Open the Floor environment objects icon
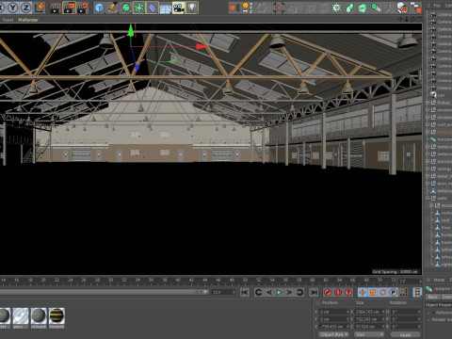This screenshot has width=452, height=339. click(166, 8)
